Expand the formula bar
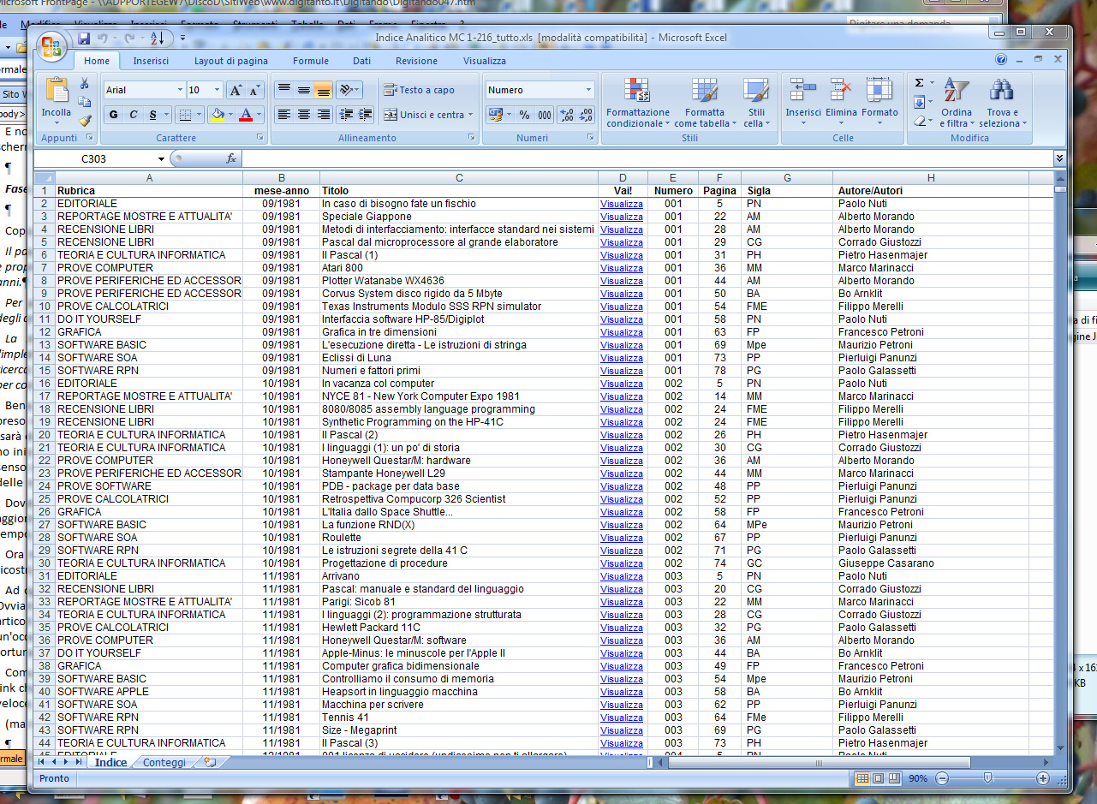This screenshot has height=804, width=1097. pos(1060,158)
